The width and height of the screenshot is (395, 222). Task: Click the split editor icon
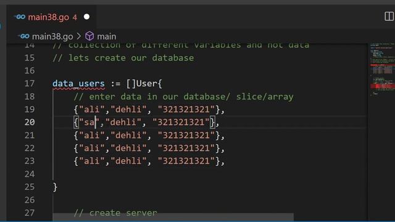389,17
